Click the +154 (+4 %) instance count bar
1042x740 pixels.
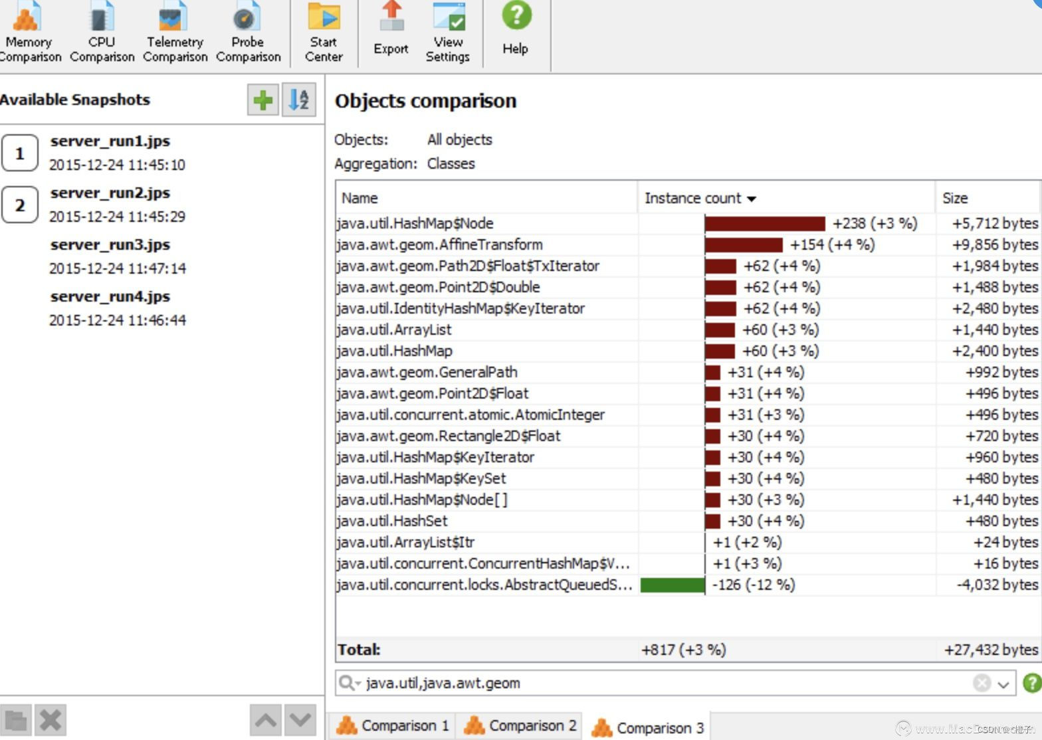point(744,244)
